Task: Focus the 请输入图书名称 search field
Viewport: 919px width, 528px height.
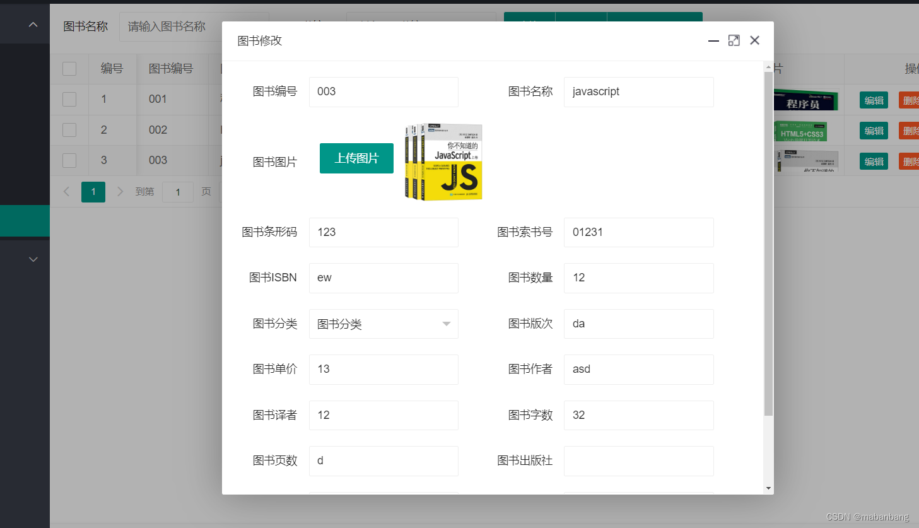Action: pyautogui.click(x=170, y=26)
